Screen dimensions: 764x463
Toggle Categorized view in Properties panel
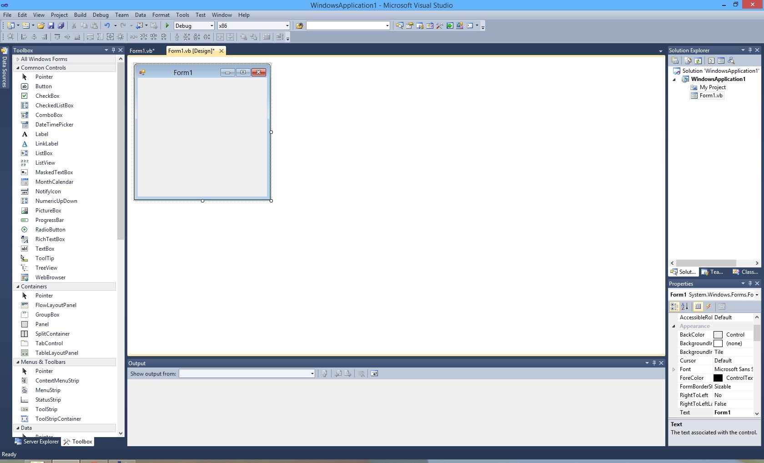[674, 307]
